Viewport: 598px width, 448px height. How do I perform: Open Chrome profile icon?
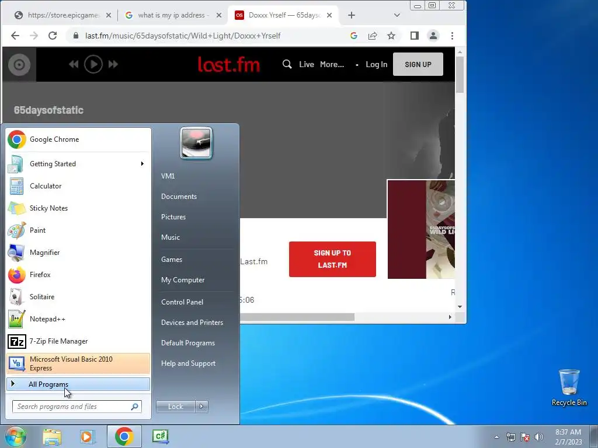pyautogui.click(x=433, y=36)
